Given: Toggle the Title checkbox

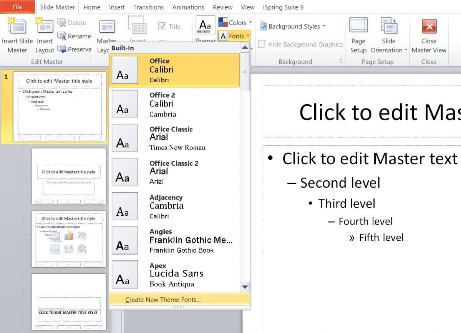Looking at the screenshot, I should 163,26.
